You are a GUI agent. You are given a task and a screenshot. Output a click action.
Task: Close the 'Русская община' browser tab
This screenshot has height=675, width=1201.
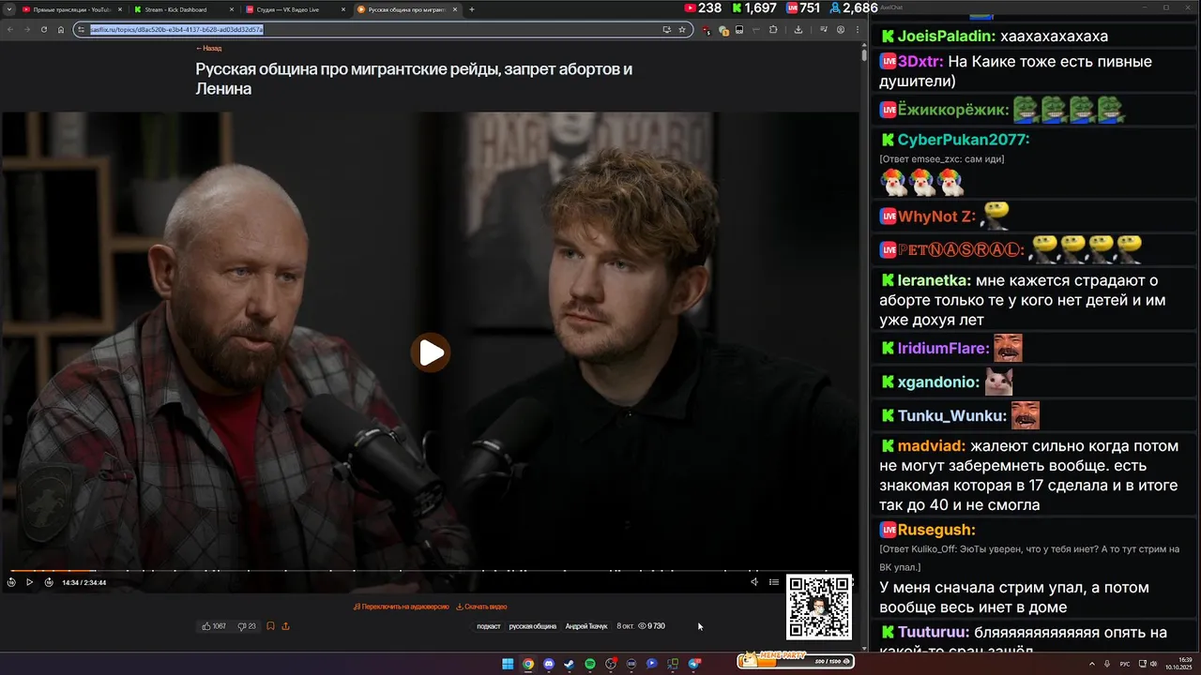[455, 9]
